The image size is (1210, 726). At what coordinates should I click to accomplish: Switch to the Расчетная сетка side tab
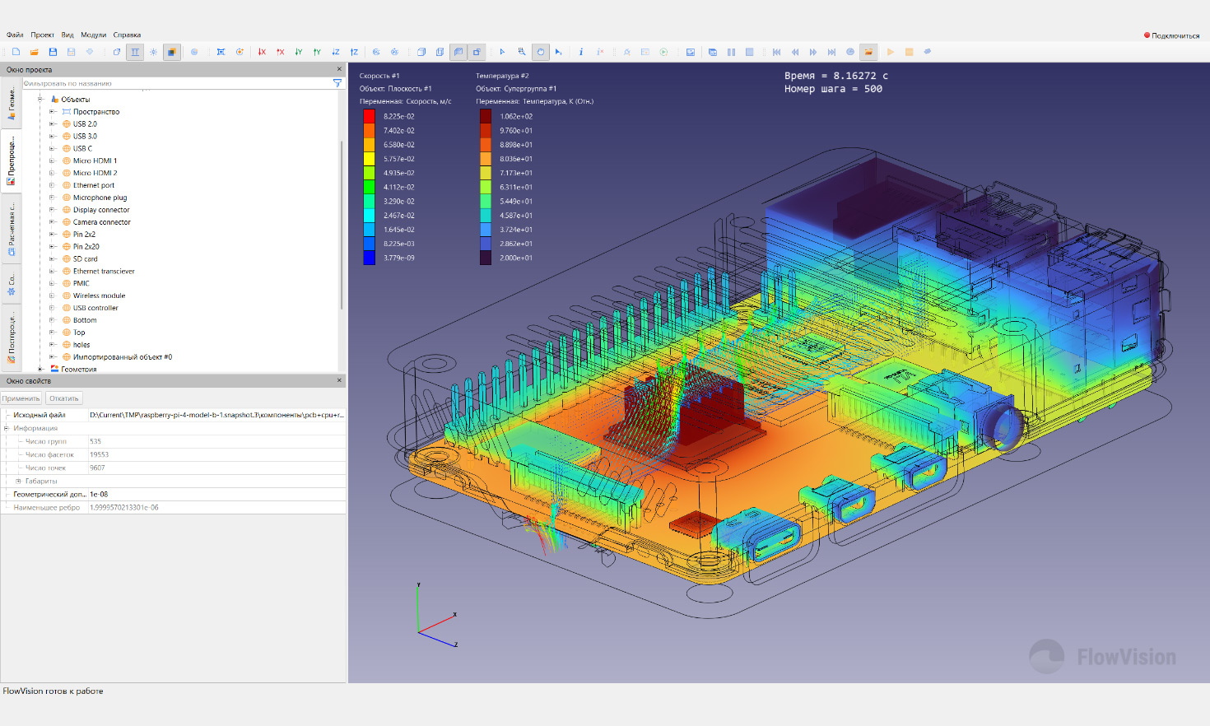tap(11, 228)
